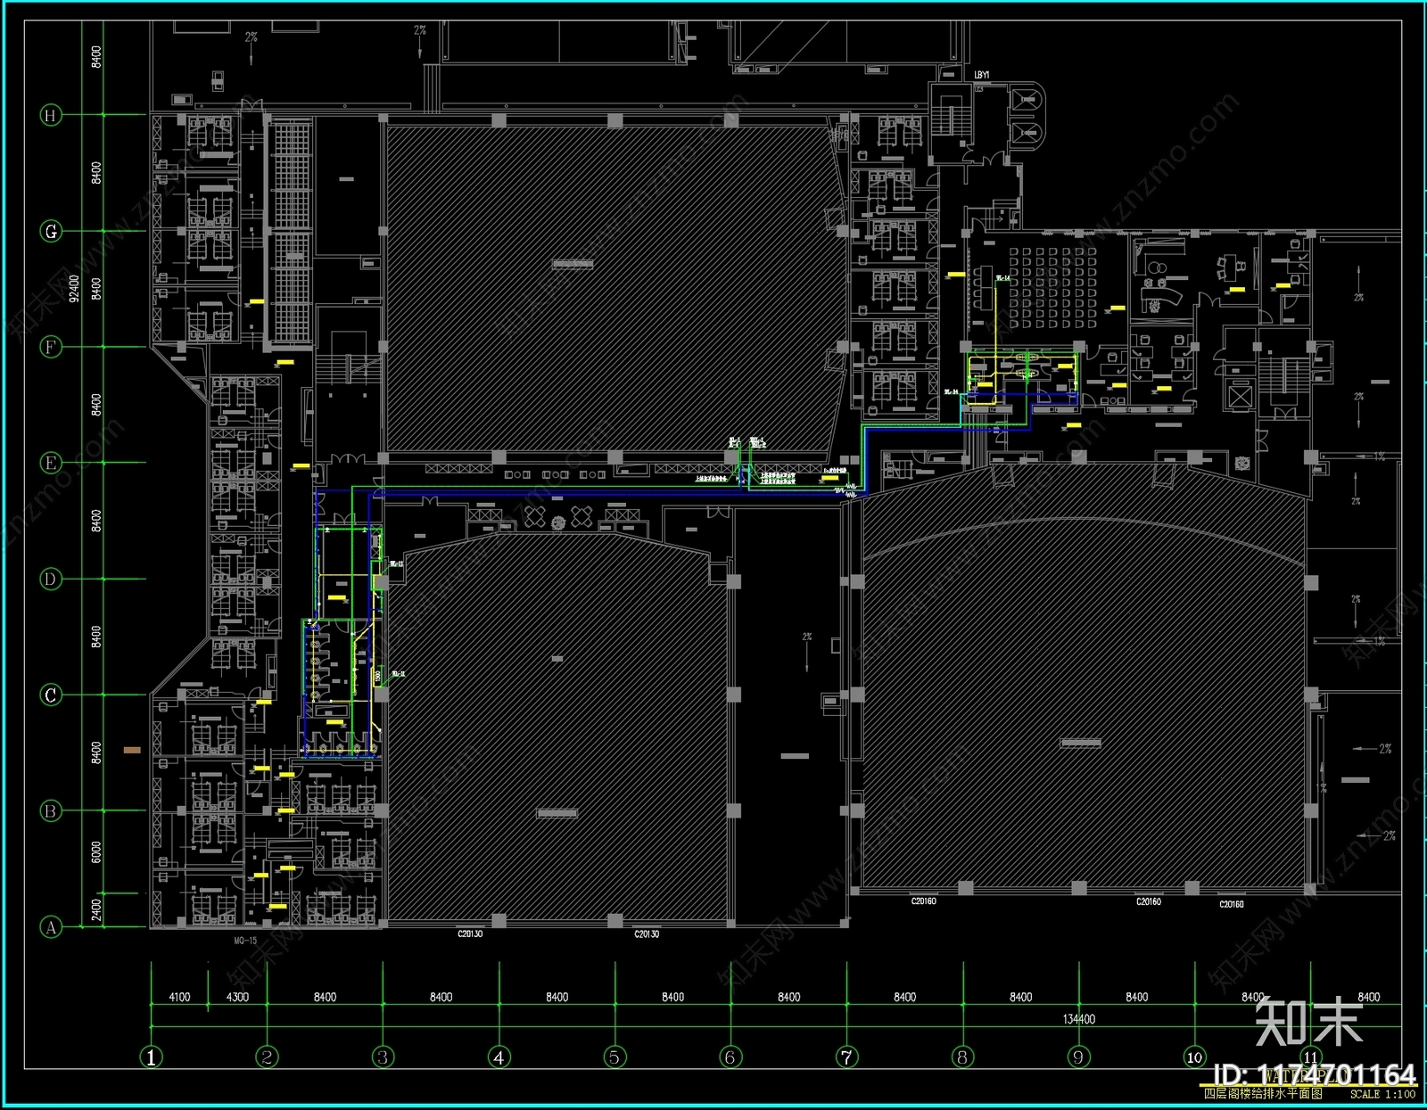Select the 4300 dimension text
The height and width of the screenshot is (1110, 1427).
pos(238,997)
